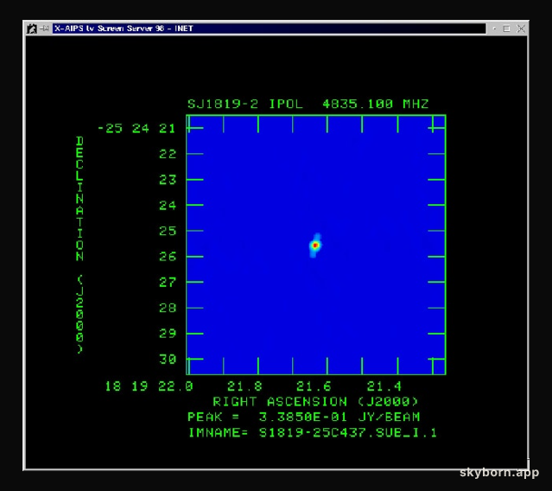Maximize the X-AIPS tv Screen Server window
This screenshot has height=491, width=552.
tap(506, 29)
